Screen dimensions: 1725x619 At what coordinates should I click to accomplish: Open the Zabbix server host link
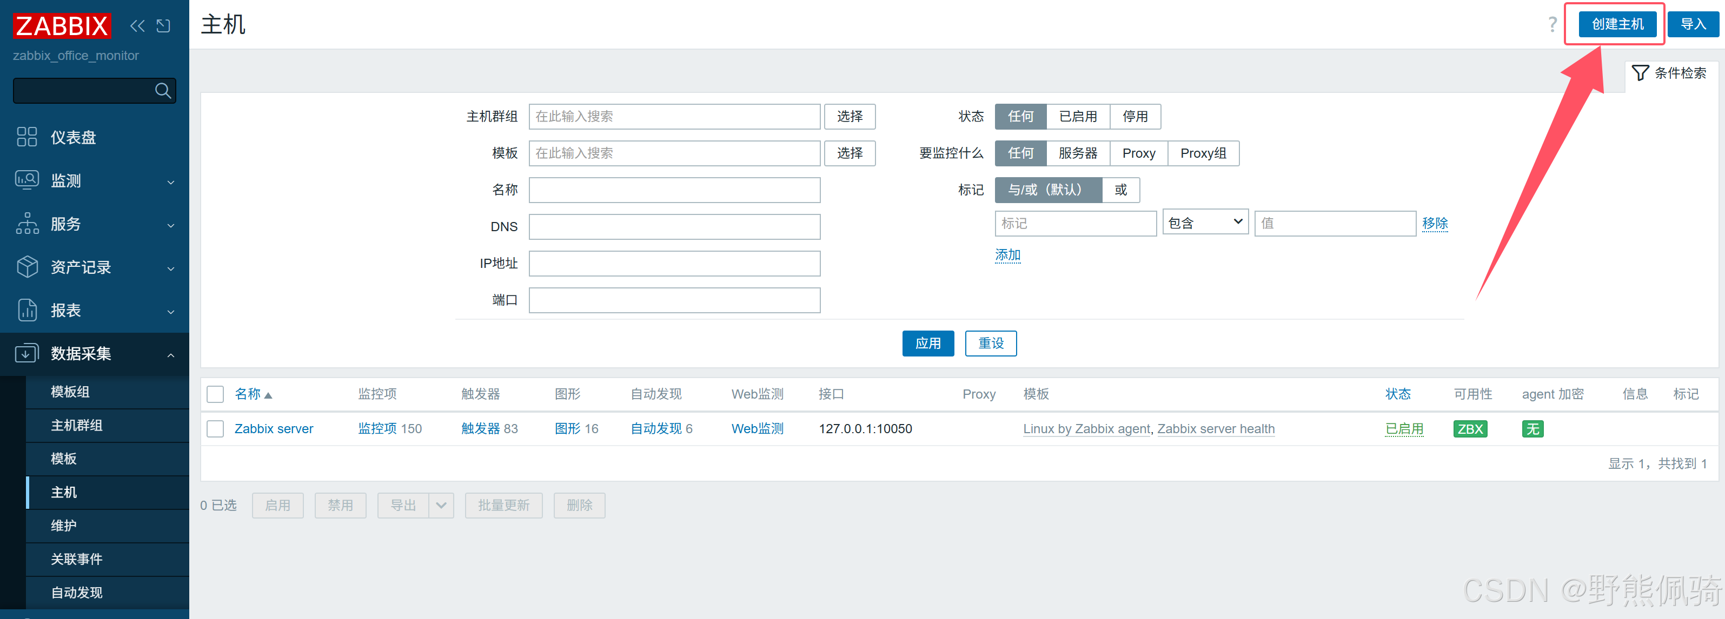(273, 429)
